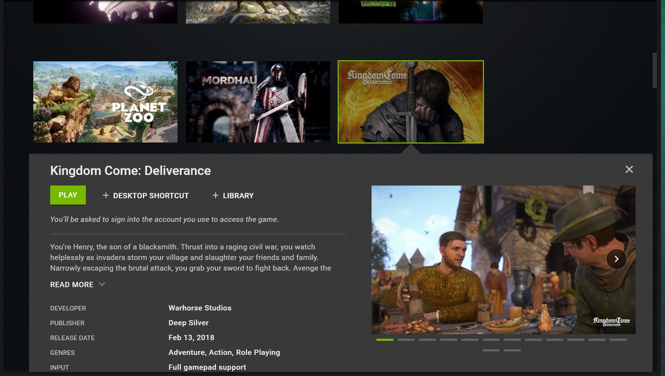Select the green first slide indicator

[x=385, y=340]
